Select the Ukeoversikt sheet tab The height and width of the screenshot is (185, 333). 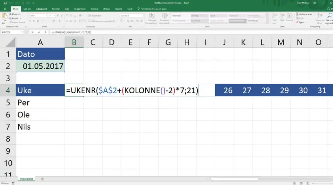pos(27,179)
